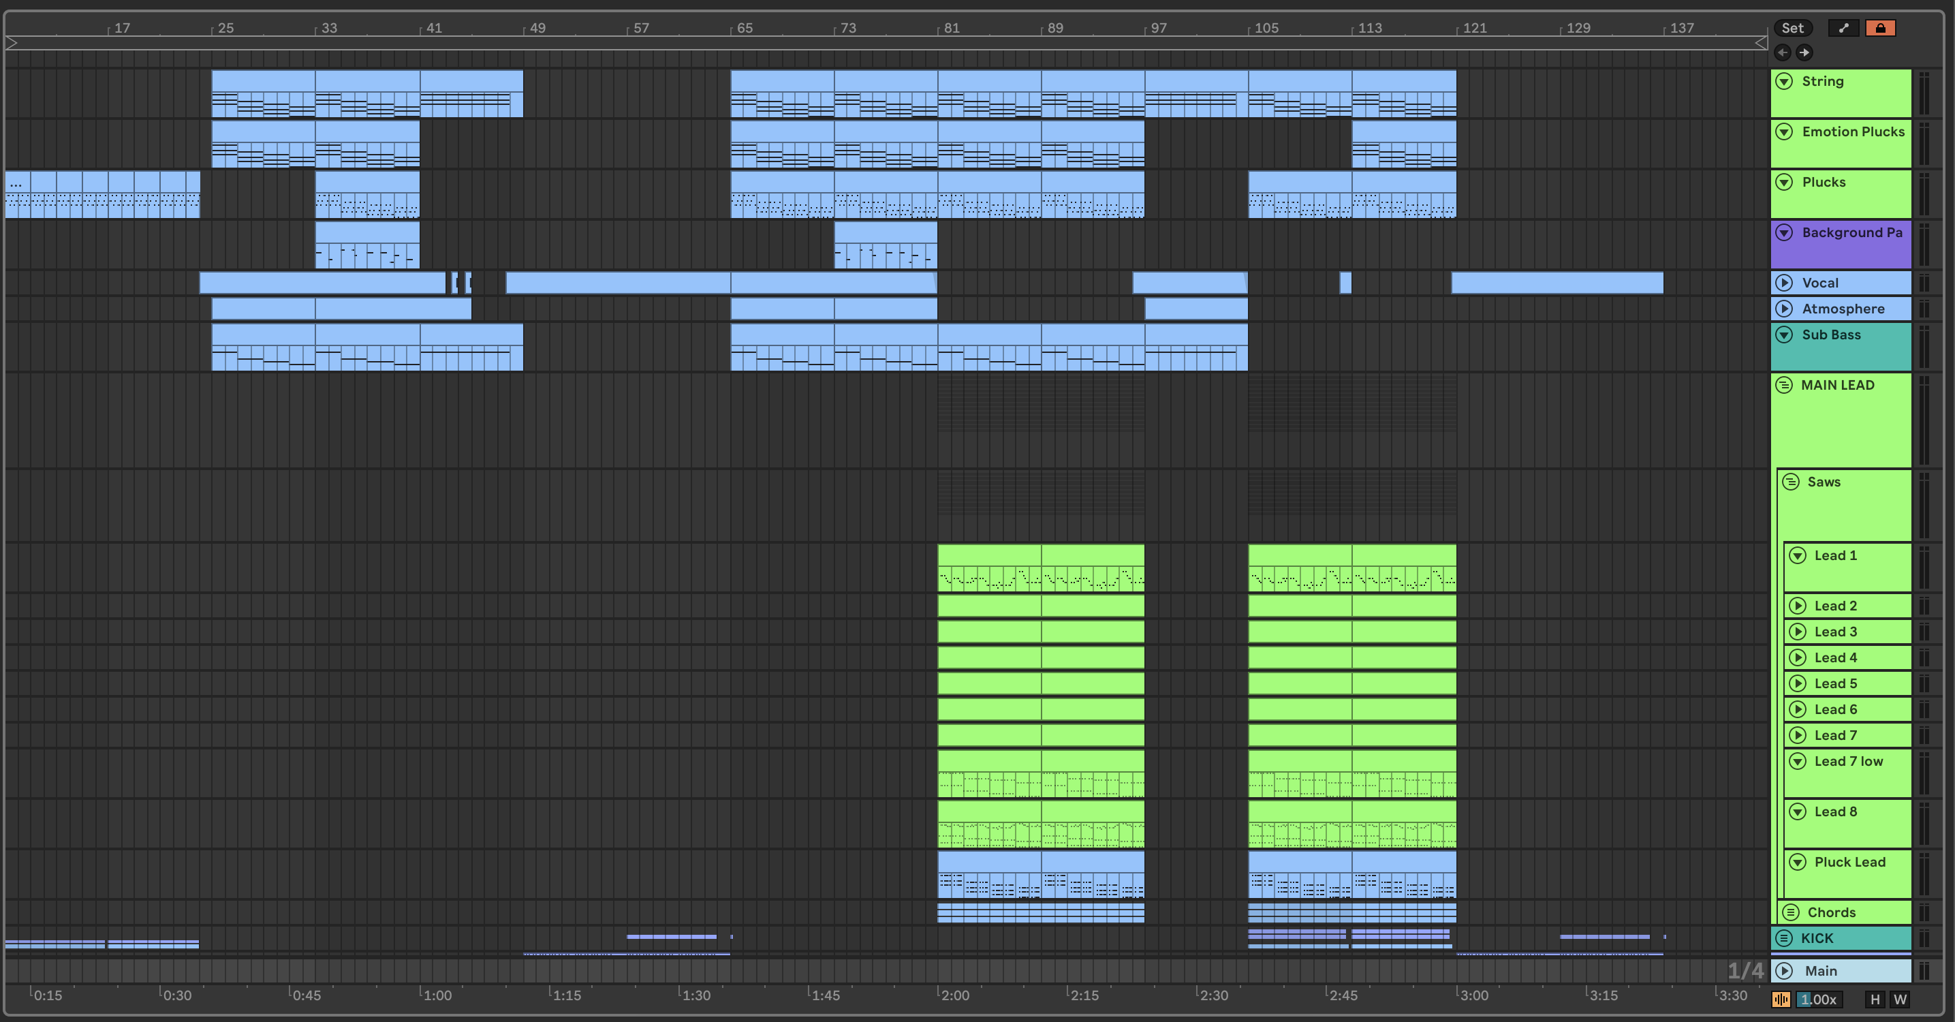Jump to next locator arrow
The image size is (1955, 1022).
(x=1804, y=52)
